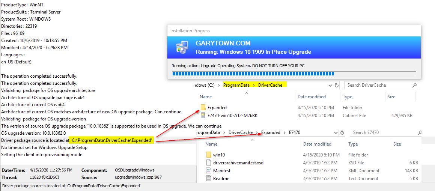The height and width of the screenshot is (191, 435).
Task: Refresh the DriverCache folder view
Action: [x=337, y=85]
